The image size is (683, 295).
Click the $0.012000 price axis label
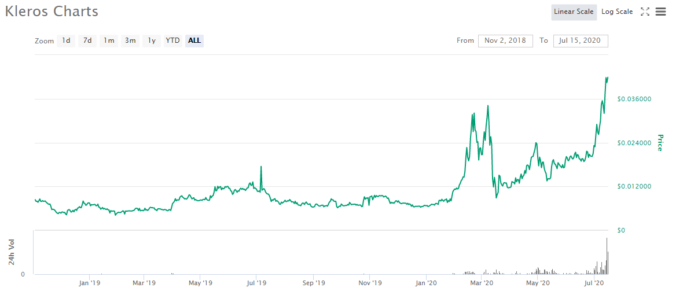point(634,187)
